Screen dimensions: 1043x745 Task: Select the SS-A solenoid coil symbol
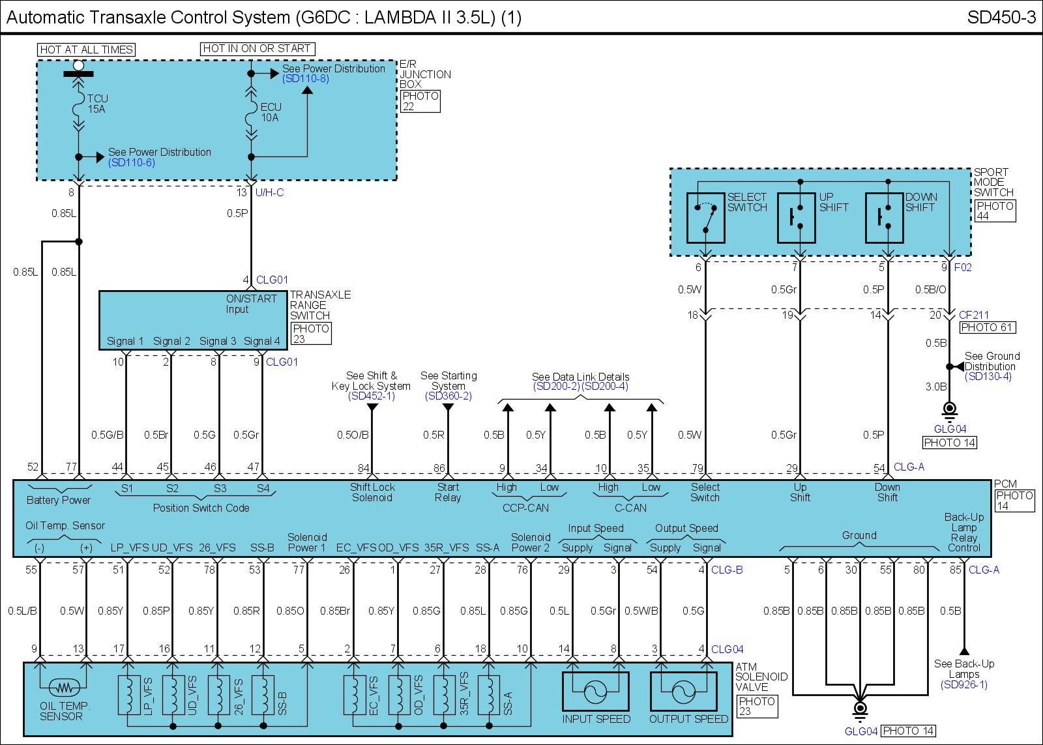point(488,695)
